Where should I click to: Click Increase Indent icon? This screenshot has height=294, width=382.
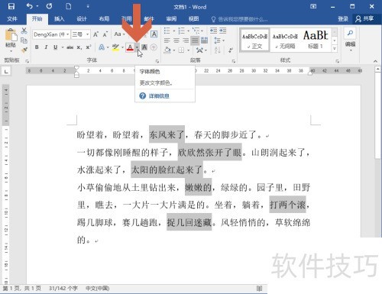point(223,31)
